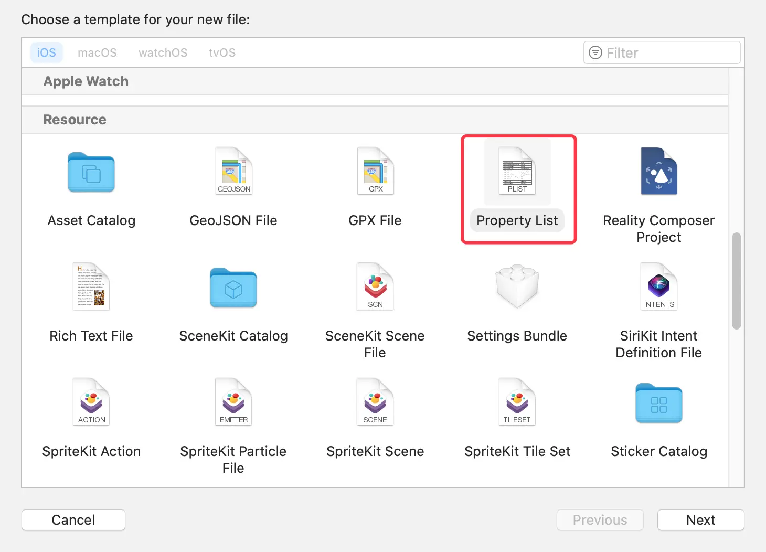Click the SceneKit Scene File label

tap(375, 344)
